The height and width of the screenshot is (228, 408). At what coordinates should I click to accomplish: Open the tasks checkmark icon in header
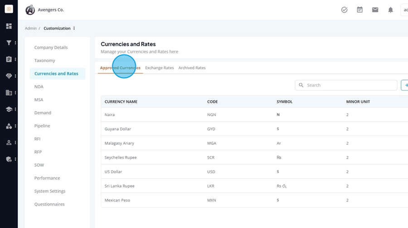pyautogui.click(x=344, y=10)
